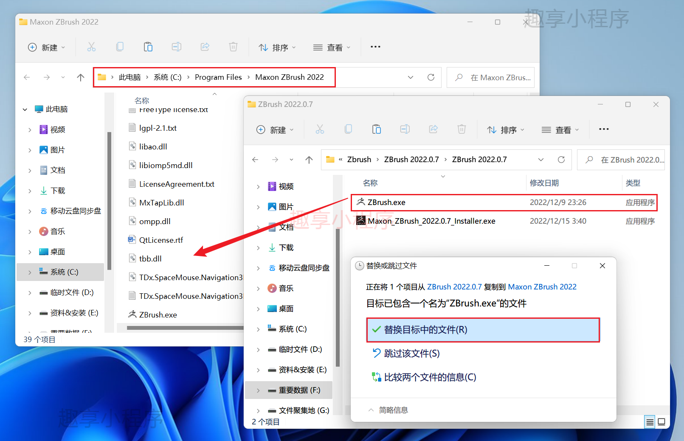Screen dimensions: 684x441
Task: Click Program Files breadcrumb in address bar
Action: coord(218,77)
